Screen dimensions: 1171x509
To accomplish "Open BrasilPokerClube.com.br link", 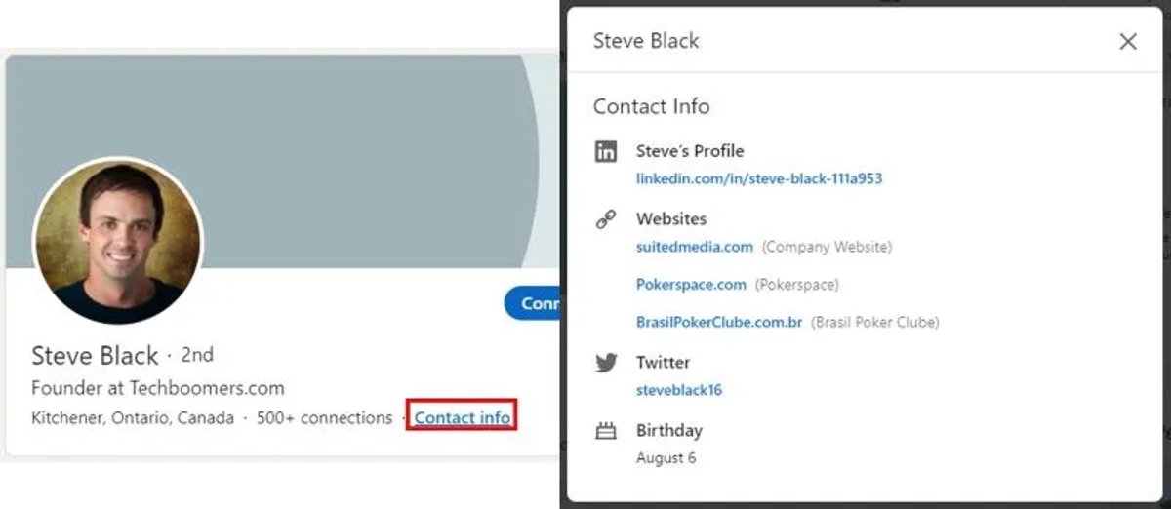I will 719,322.
